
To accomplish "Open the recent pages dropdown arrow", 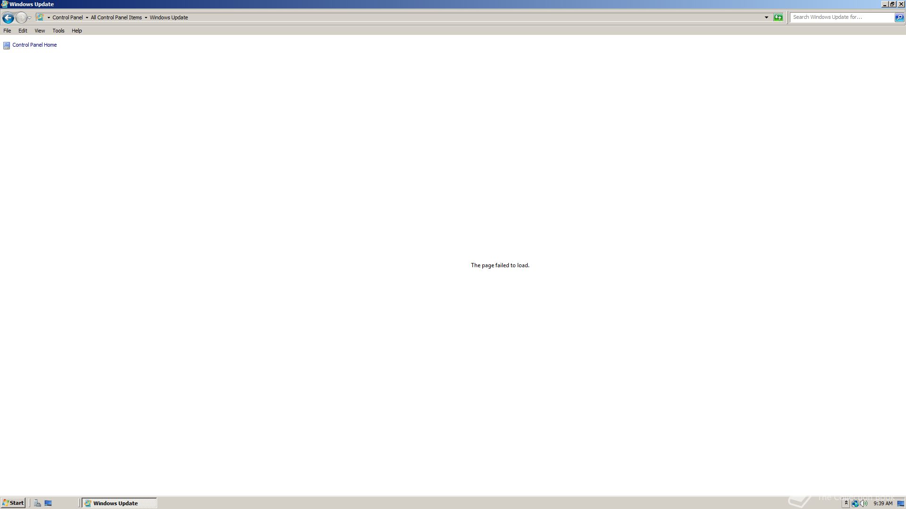I will 29,18.
